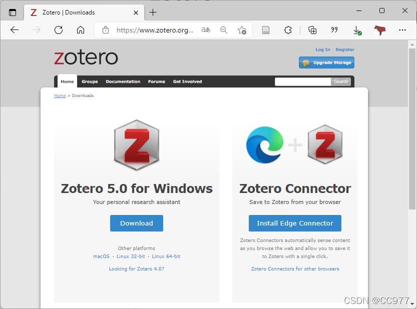Open the tab actions menu icon
Screen dimensions: 417x309
[12, 12]
